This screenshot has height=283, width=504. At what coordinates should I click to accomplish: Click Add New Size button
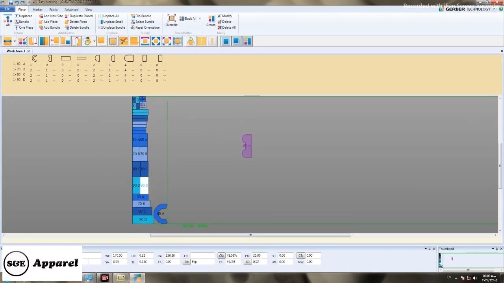tap(50, 16)
